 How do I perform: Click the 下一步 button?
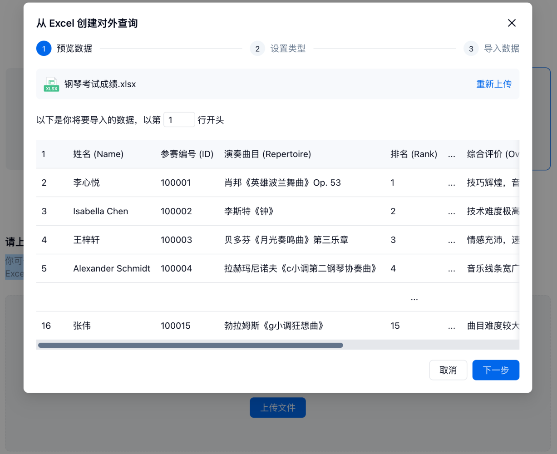tap(496, 370)
